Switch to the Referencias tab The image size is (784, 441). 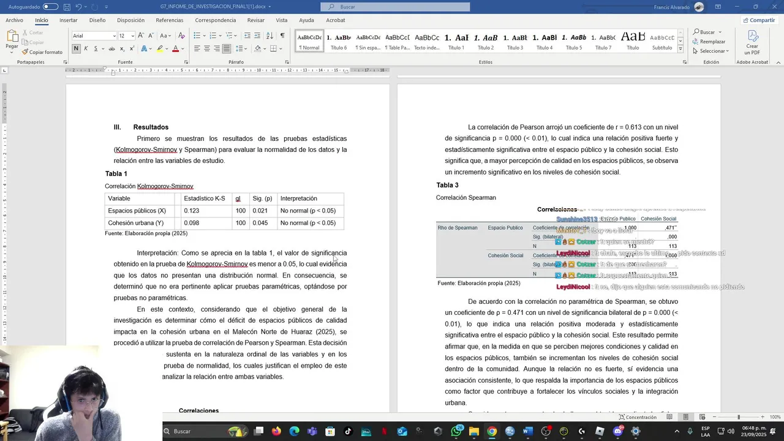coord(170,20)
